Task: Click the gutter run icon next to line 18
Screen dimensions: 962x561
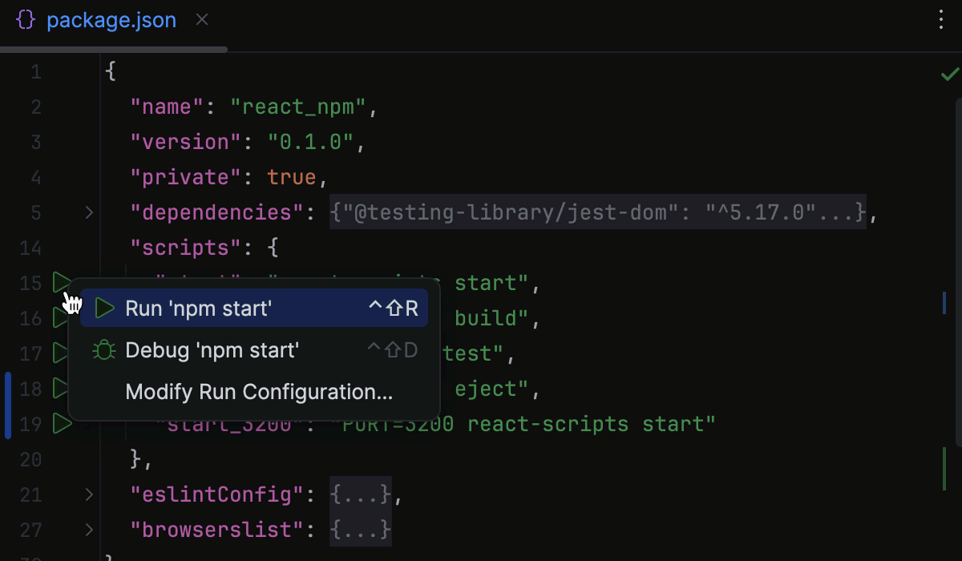Action: (63, 389)
